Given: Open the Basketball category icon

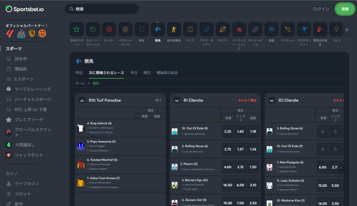Looking at the screenshot, I should (x=125, y=29).
